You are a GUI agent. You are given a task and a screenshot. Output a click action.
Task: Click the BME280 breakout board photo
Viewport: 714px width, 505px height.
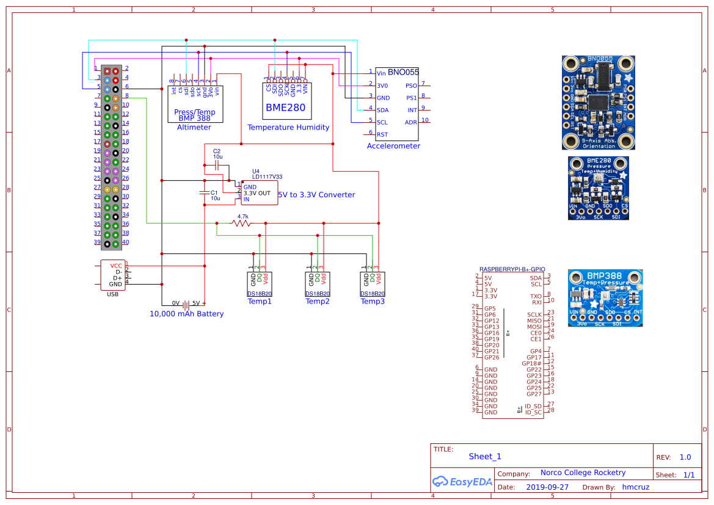click(598, 187)
